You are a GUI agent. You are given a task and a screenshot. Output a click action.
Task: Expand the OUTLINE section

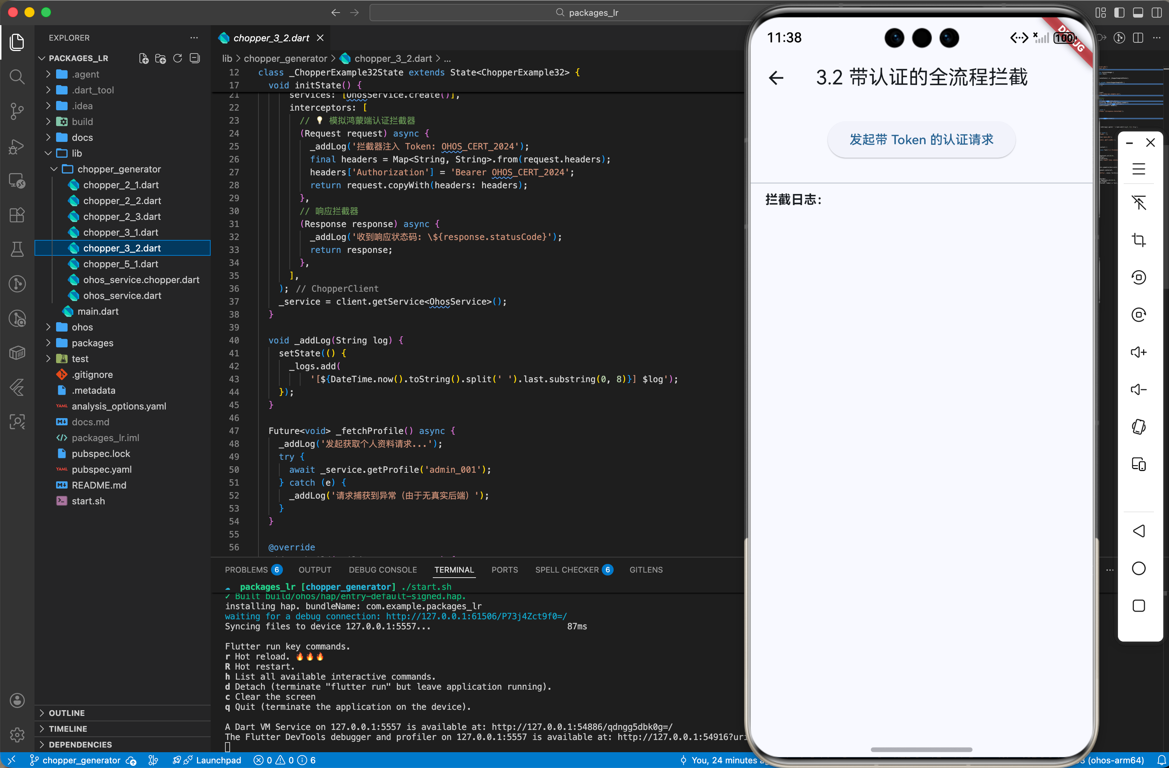click(x=66, y=713)
